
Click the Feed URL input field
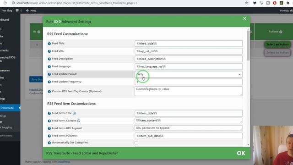coord(188,51)
